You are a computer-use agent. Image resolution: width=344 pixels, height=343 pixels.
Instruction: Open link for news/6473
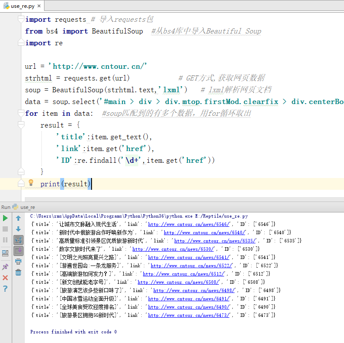coord(189,315)
